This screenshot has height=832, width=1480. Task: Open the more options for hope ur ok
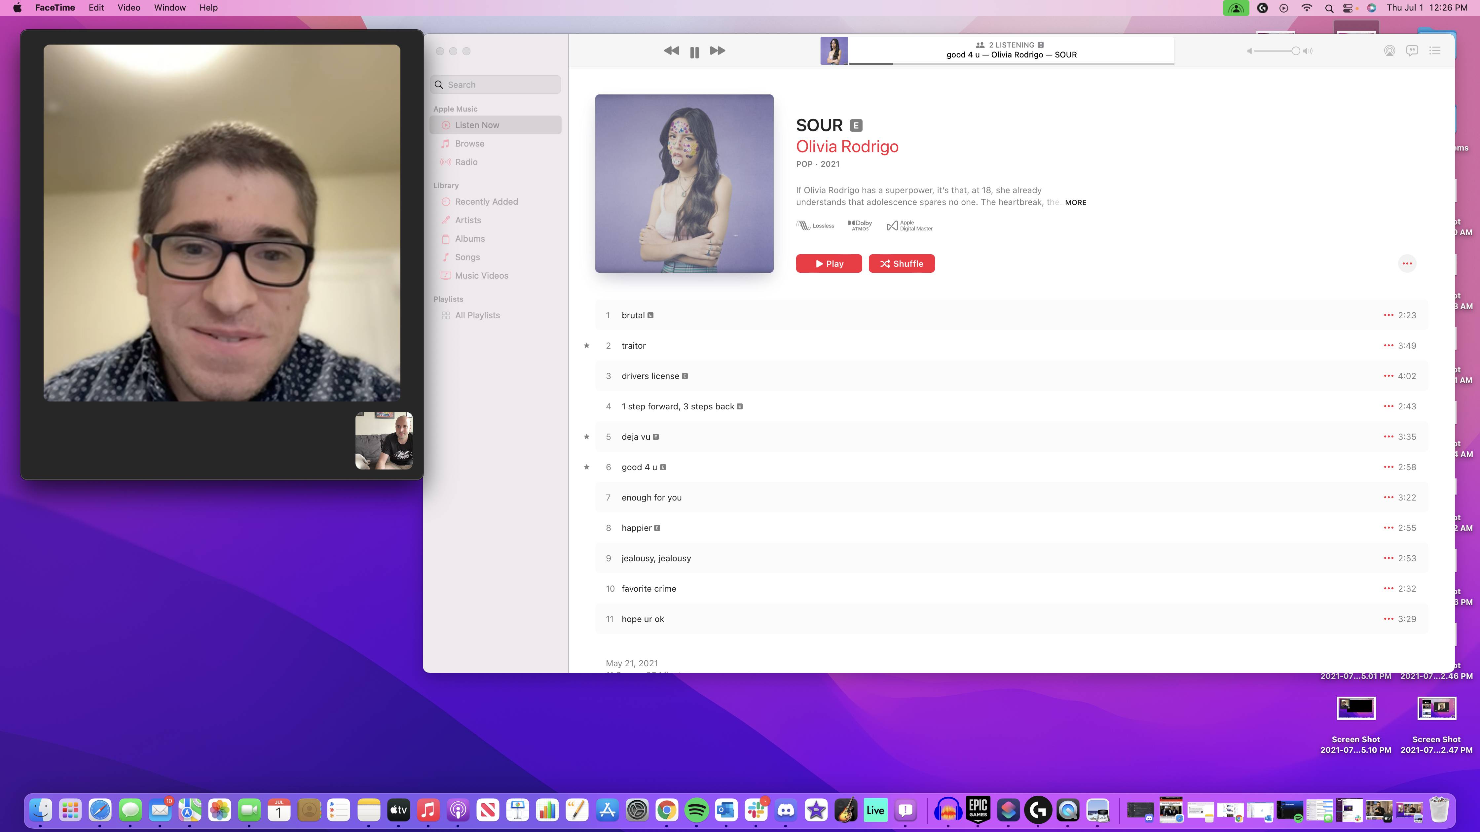(x=1388, y=619)
